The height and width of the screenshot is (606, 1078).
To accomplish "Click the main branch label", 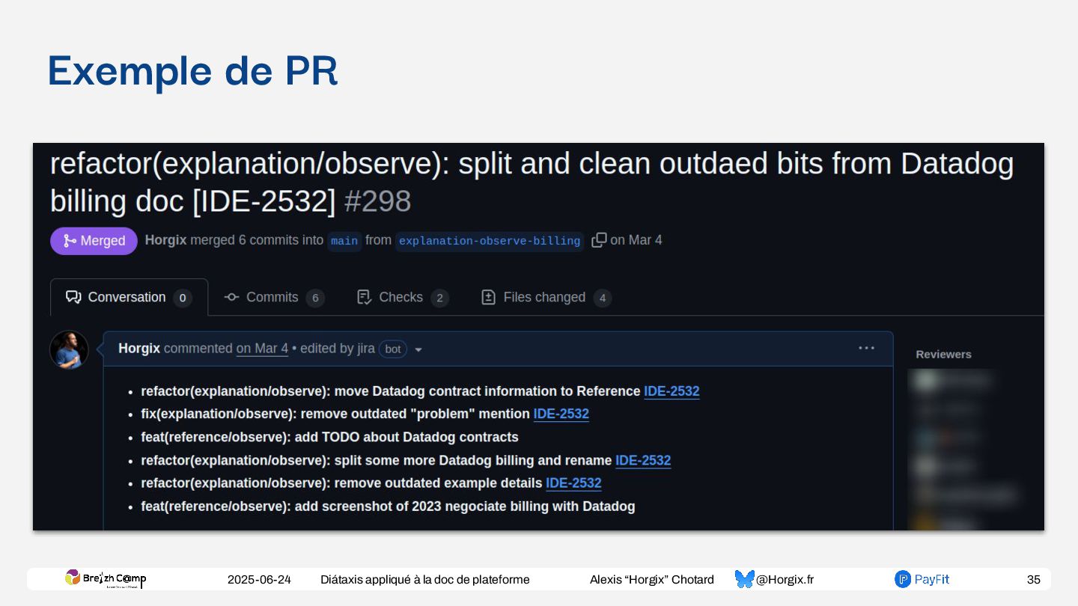I will click(344, 241).
